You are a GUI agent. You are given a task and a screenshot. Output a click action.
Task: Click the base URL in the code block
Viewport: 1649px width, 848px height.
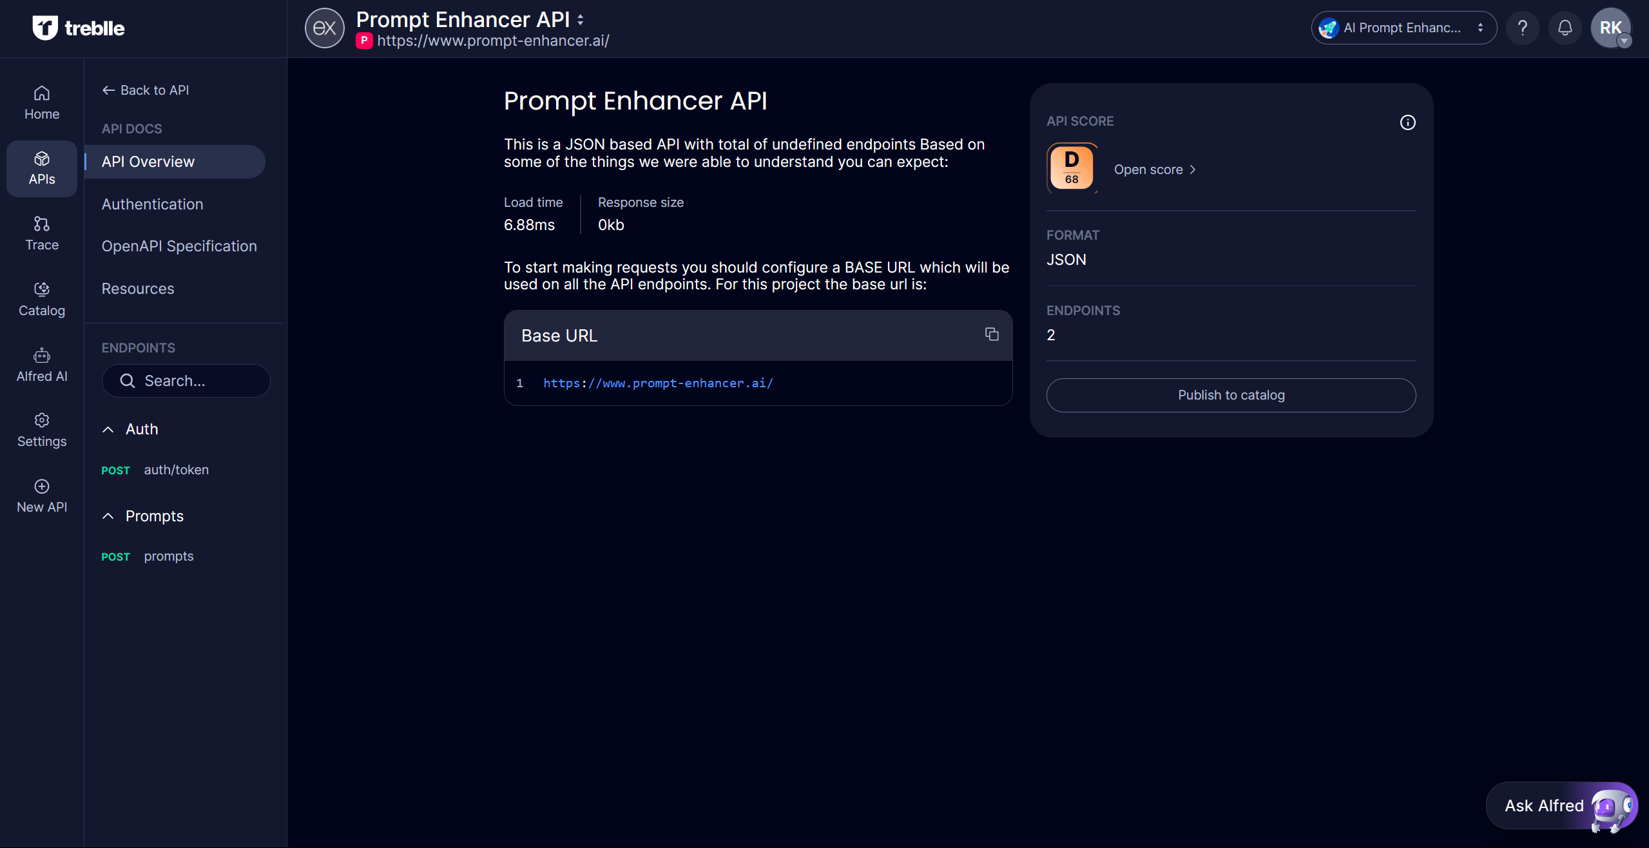pos(658,383)
